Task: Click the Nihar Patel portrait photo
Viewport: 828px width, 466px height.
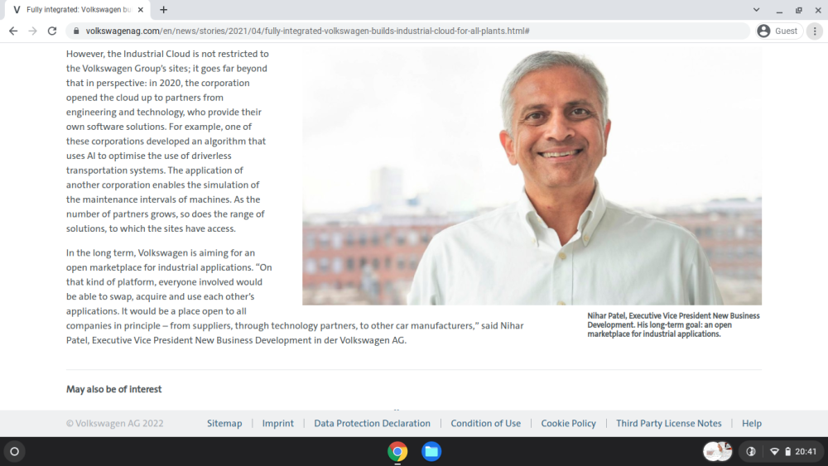Action: (x=532, y=176)
